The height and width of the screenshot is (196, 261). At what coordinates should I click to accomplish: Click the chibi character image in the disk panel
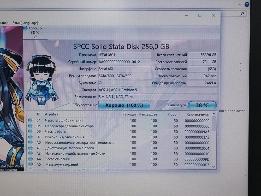click(42, 80)
